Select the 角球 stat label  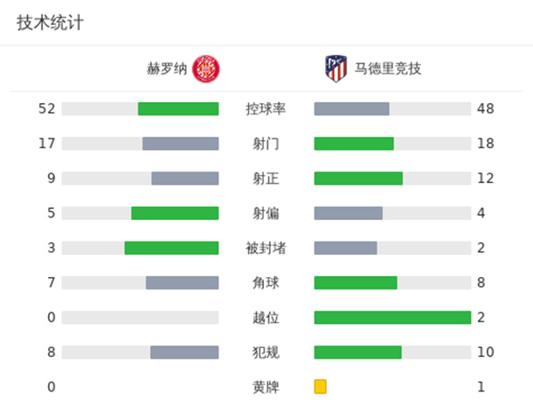coord(266,282)
